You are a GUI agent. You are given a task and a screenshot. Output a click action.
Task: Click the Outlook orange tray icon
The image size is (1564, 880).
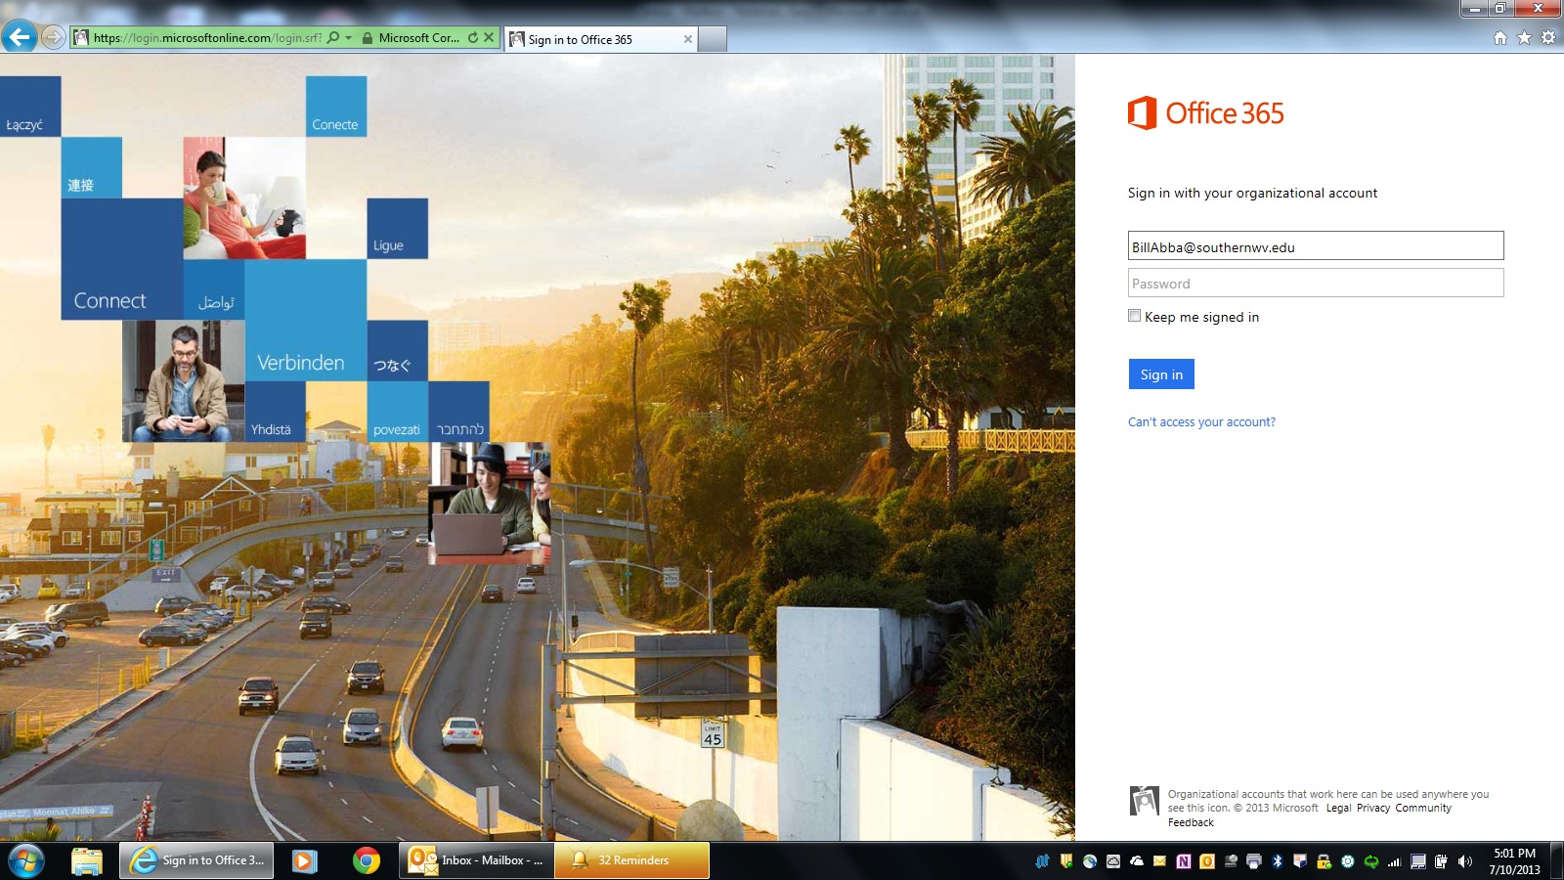click(x=1207, y=861)
